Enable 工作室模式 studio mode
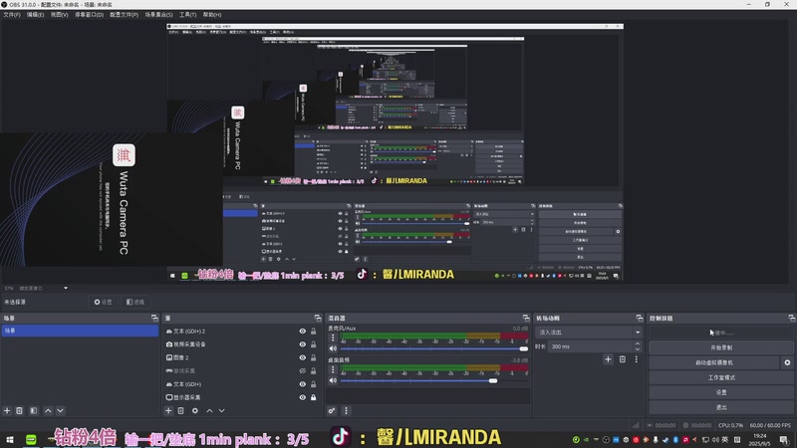The width and height of the screenshot is (797, 448). [x=720, y=377]
